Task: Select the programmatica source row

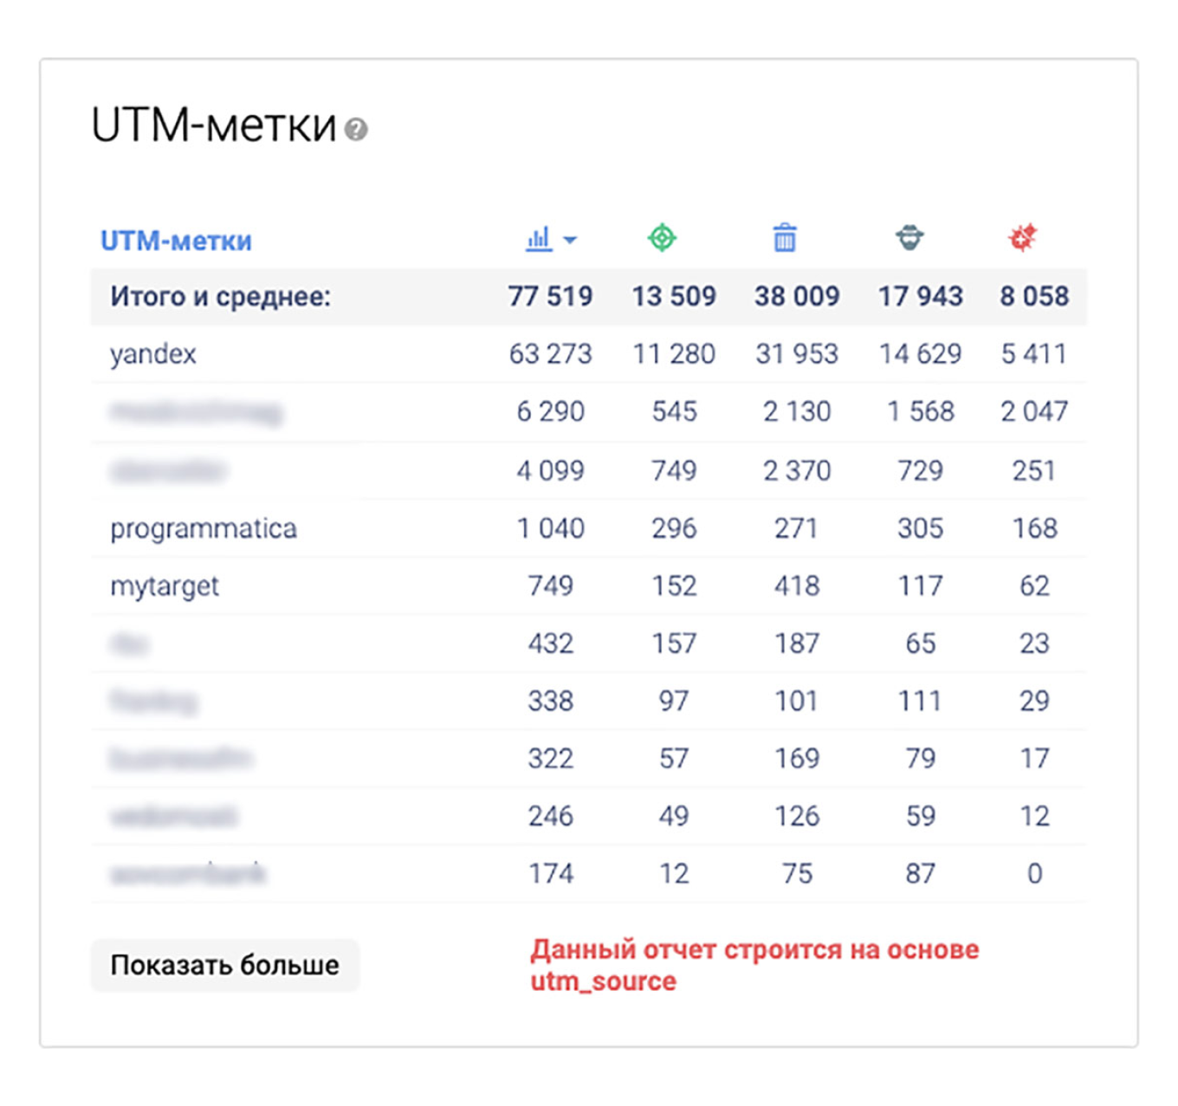Action: (x=203, y=528)
